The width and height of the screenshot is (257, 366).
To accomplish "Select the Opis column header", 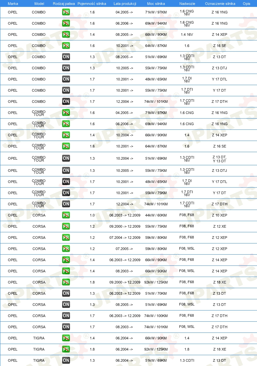I will (246, 4).
